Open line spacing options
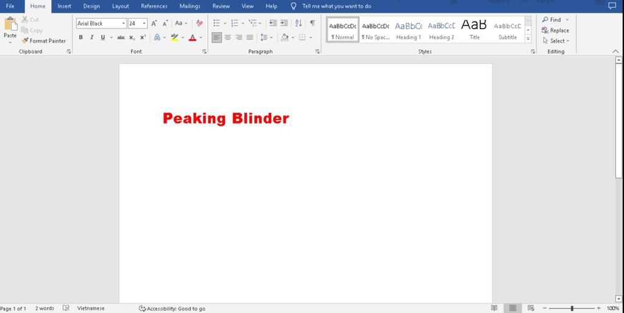624x313 pixels. [x=263, y=37]
